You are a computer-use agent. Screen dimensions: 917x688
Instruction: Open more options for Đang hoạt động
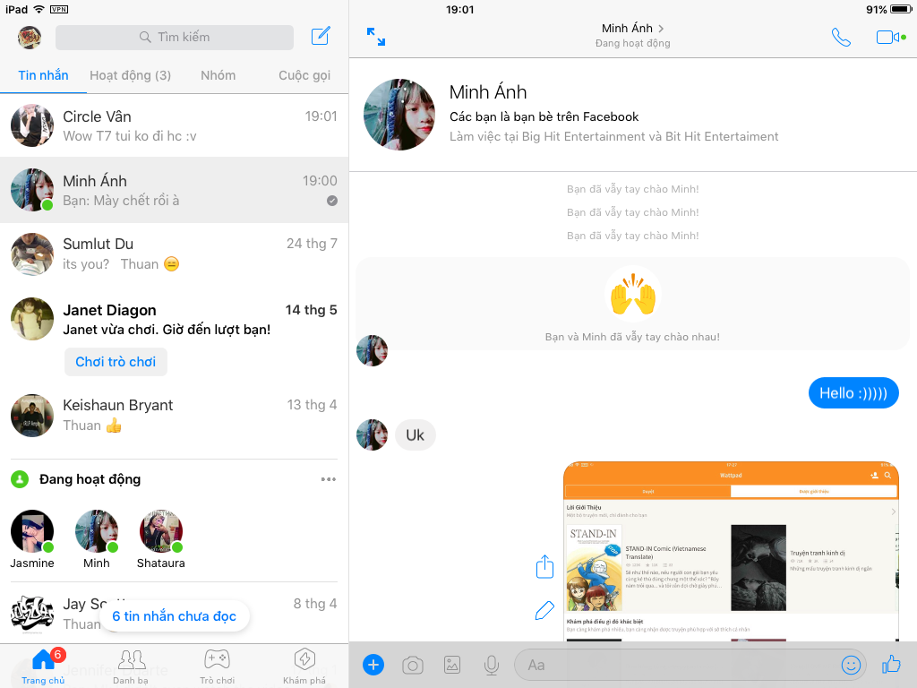tap(328, 479)
